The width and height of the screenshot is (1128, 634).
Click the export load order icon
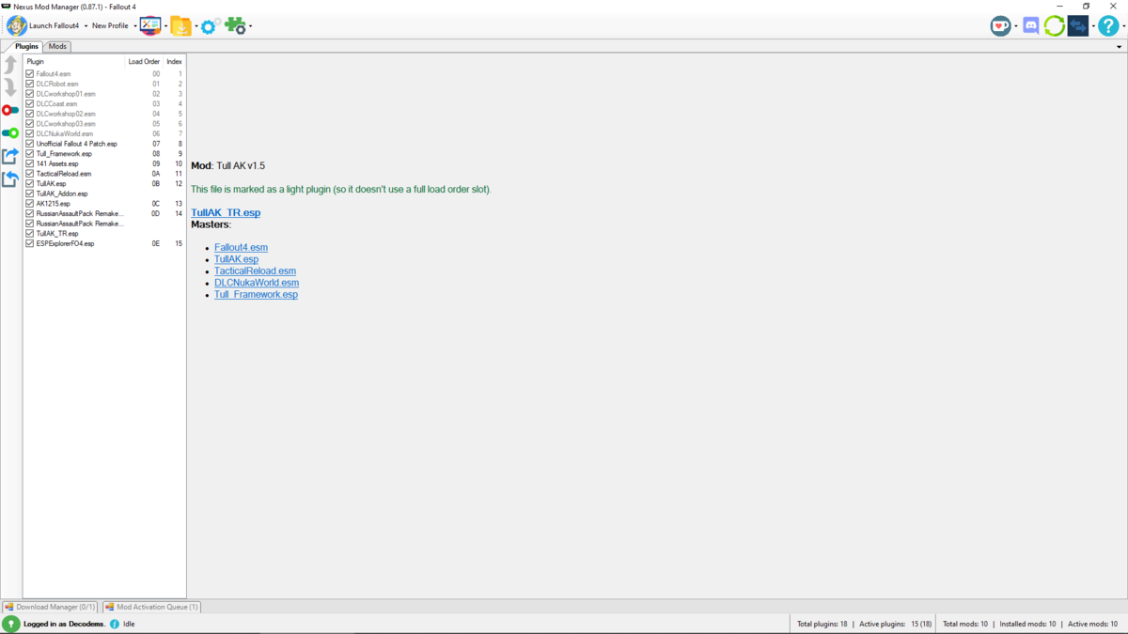click(x=10, y=156)
